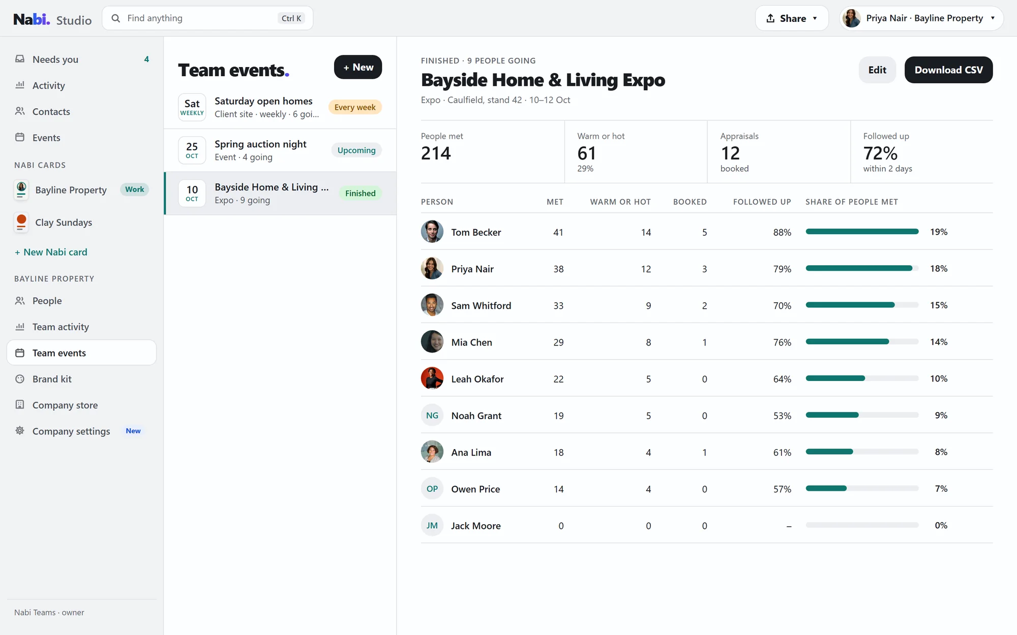
Task: Click Owen Price's OP initials avatar
Action: click(x=432, y=489)
